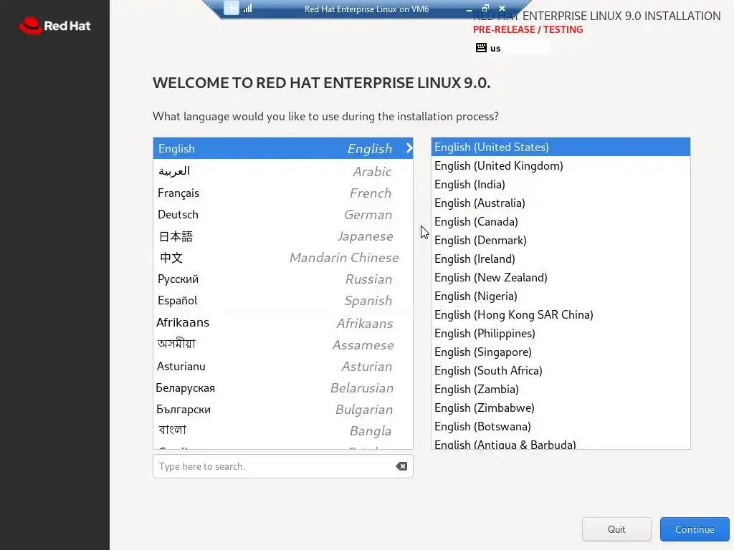The image size is (734, 550).
Task: Select Afrikaans in language list
Action: point(282,323)
